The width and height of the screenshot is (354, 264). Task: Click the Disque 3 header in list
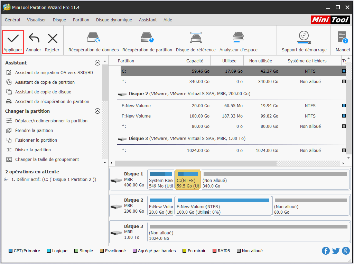(181, 139)
